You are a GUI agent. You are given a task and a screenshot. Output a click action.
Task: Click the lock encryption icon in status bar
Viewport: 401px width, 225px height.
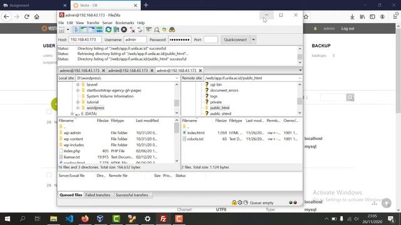tap(234, 202)
